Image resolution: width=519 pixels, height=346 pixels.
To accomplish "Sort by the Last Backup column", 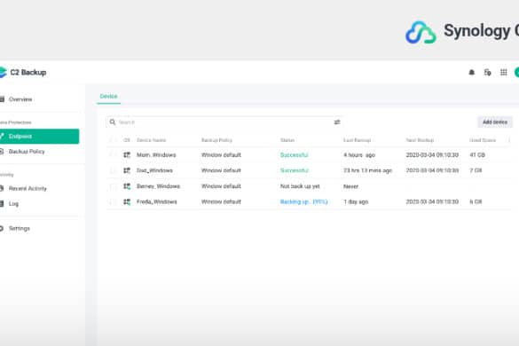I will click(358, 140).
